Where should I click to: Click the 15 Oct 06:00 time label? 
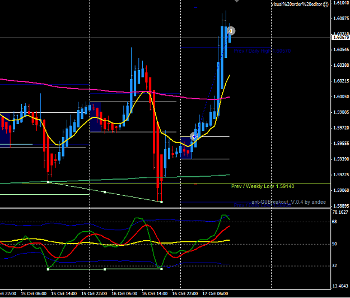[x=34, y=294]
